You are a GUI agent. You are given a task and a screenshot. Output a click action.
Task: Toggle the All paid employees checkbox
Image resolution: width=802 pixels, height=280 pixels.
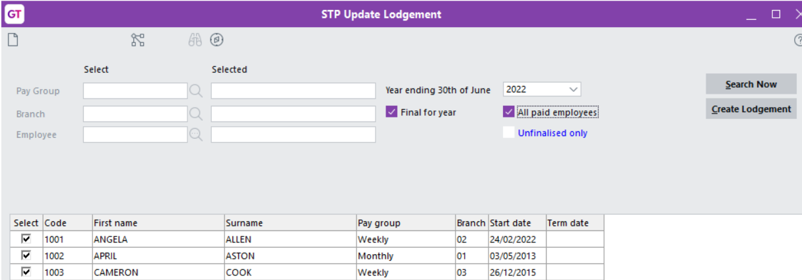coord(508,112)
